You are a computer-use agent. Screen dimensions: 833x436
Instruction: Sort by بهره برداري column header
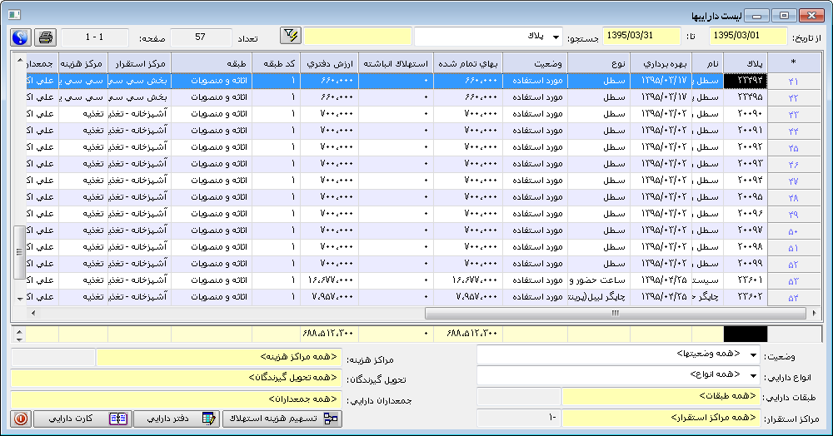pos(661,63)
